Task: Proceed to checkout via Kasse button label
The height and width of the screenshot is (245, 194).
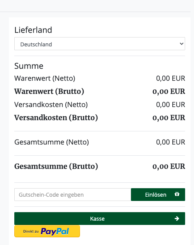Action: tap(97, 219)
